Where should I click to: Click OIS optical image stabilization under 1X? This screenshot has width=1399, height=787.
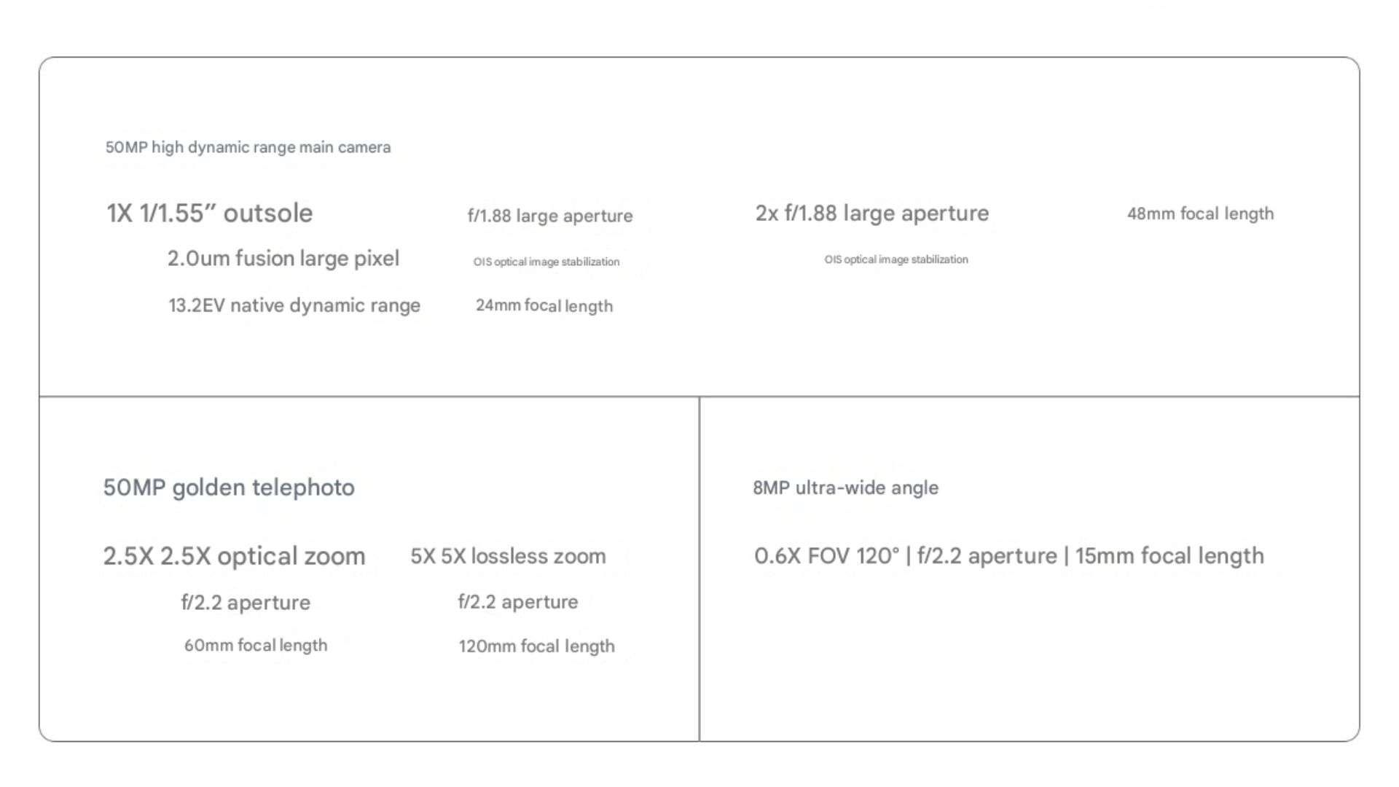[x=546, y=262]
